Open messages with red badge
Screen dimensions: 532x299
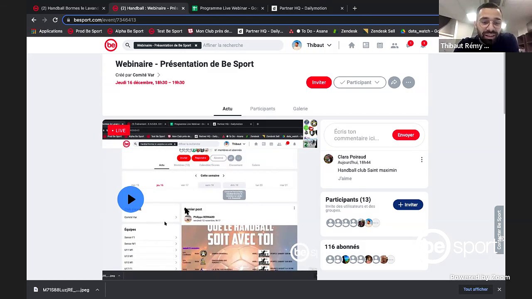pos(409,45)
